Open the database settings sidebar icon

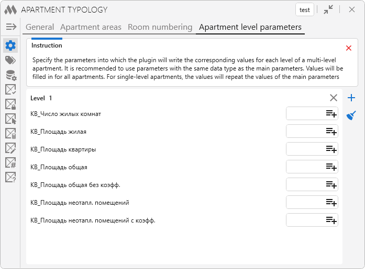click(x=10, y=75)
